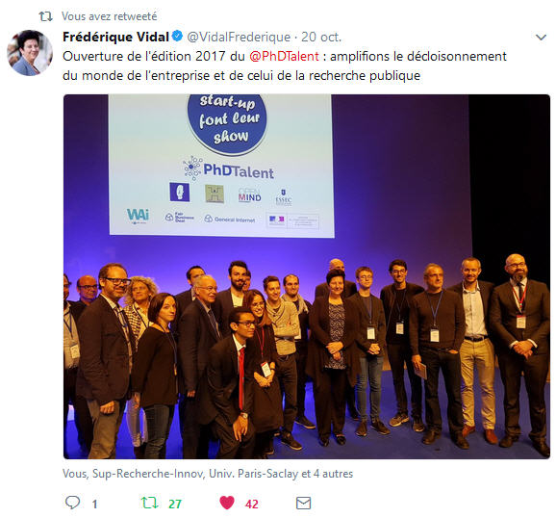The image size is (556, 518).
Task: Unlike the tweet with the red heart
Action: coord(227,503)
